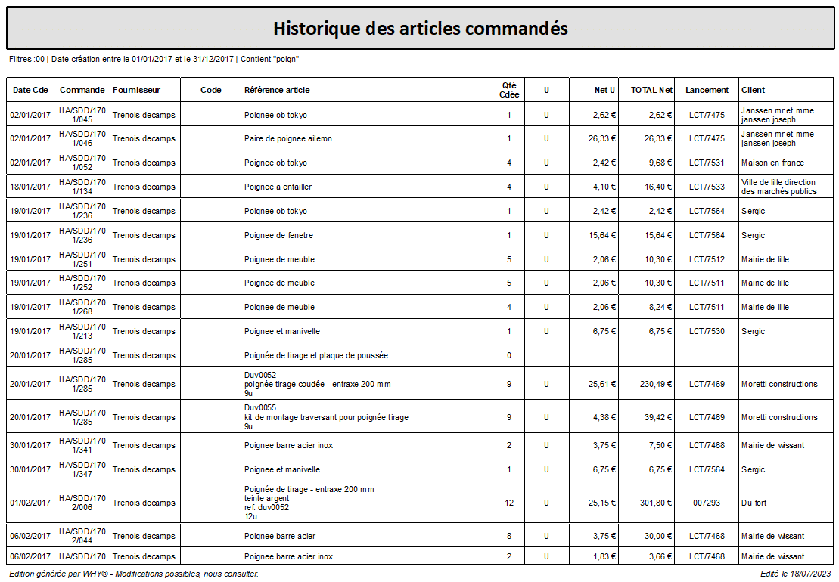839x582 pixels.
Task: Select lancement LCT/7533 cell
Action: [707, 187]
